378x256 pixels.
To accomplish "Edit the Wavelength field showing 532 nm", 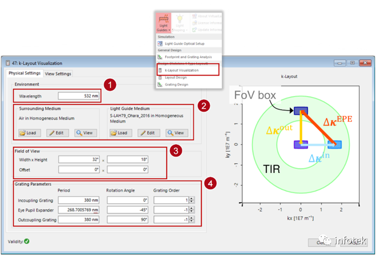I will (79, 96).
